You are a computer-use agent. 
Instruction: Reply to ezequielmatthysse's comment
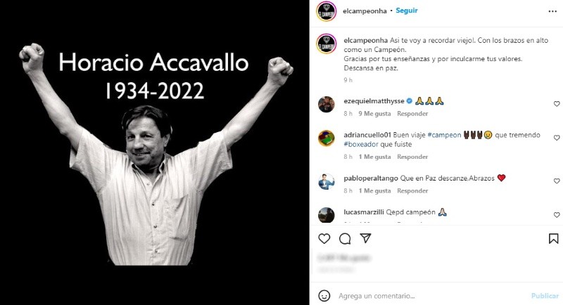[412, 114]
